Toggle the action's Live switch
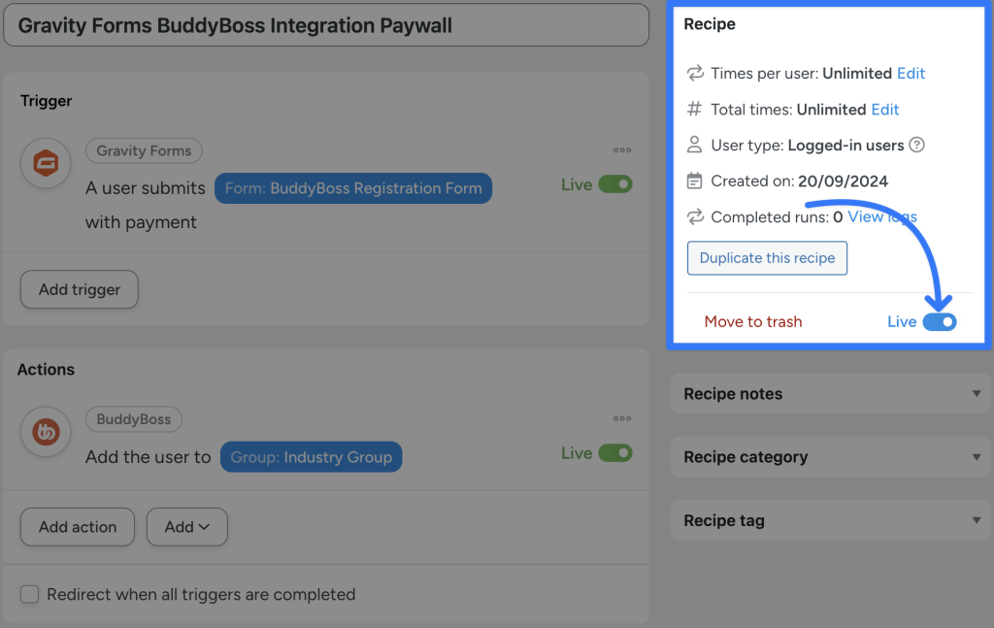The image size is (994, 628). 615,452
